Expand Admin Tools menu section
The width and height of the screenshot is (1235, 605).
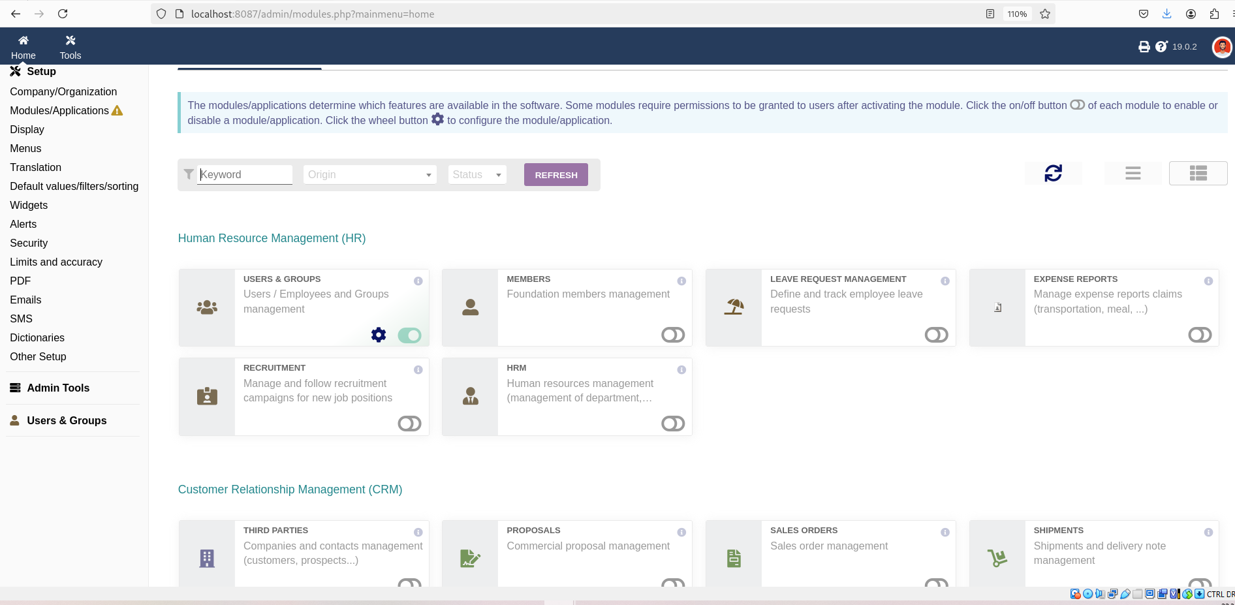58,388
